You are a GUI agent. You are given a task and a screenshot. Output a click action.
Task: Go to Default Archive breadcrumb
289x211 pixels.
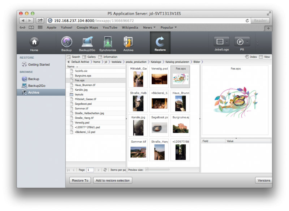coord(80,62)
